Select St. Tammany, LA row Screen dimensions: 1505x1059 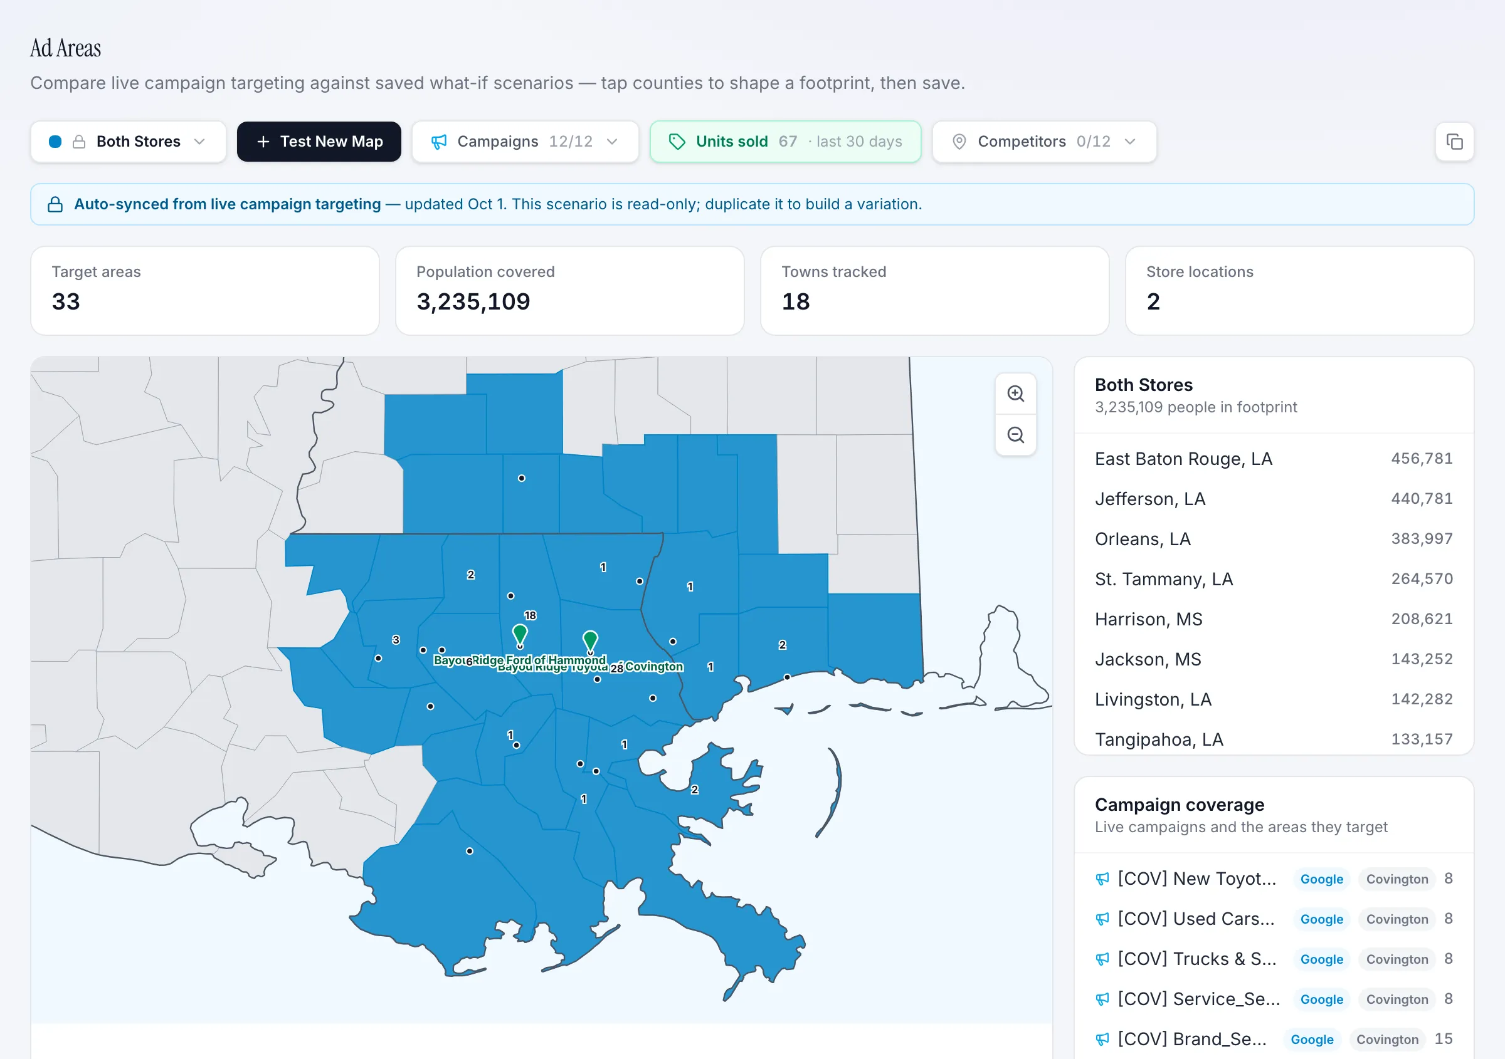coord(1274,579)
